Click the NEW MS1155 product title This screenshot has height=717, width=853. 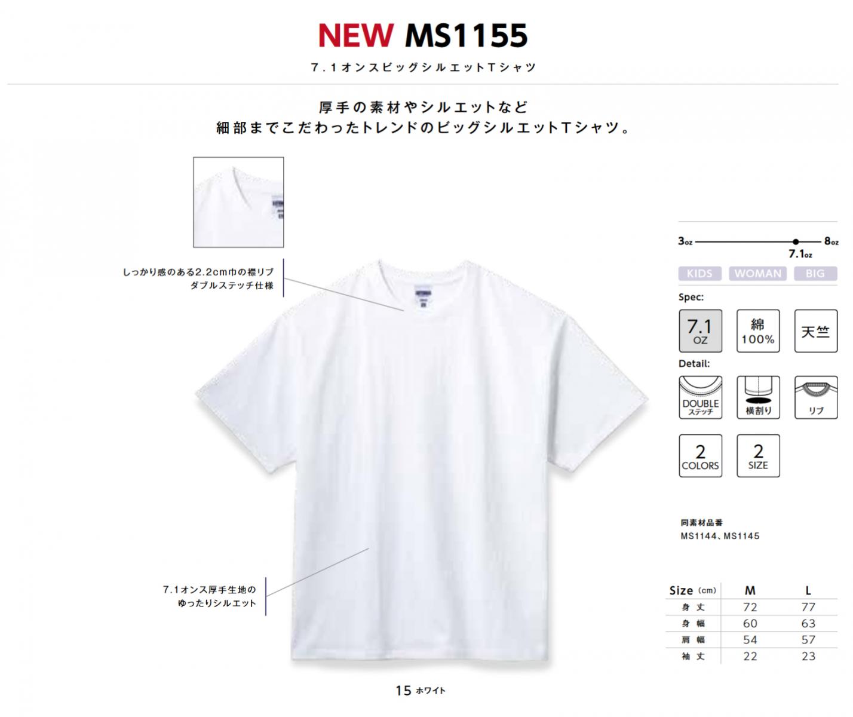[423, 35]
